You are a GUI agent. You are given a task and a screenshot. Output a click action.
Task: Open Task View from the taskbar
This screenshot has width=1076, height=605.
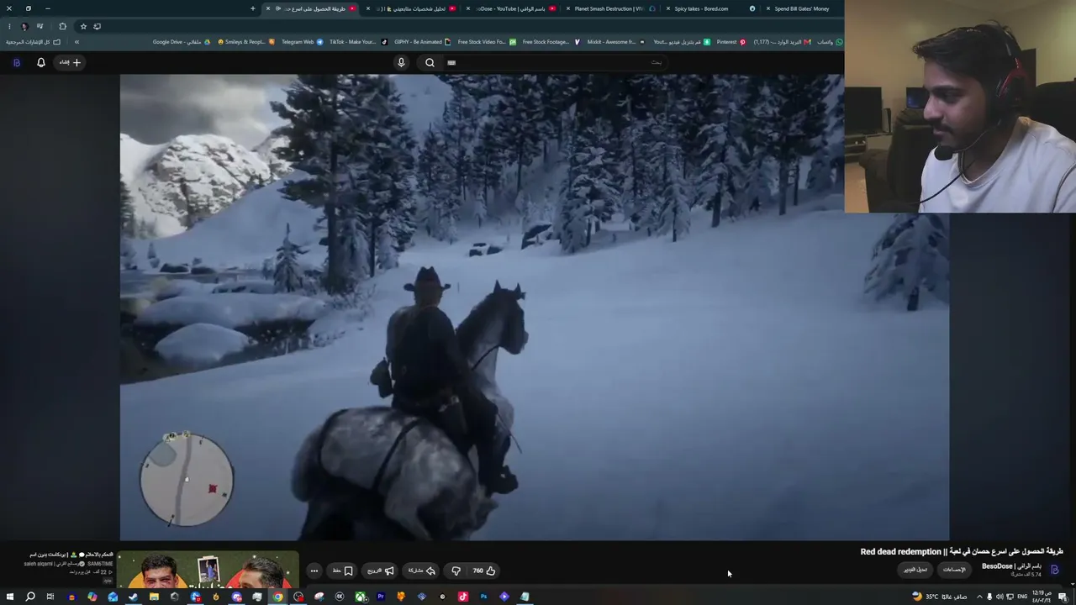coord(50,597)
